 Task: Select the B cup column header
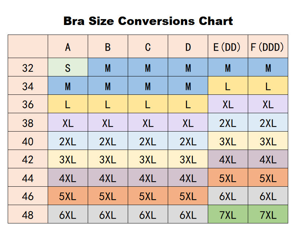[x=108, y=47]
